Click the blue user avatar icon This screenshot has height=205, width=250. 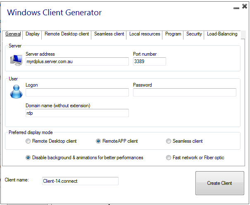tap(16, 91)
